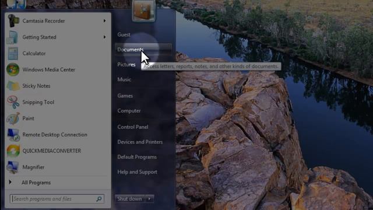The height and width of the screenshot is (210, 373).
Task: Open Windows Media Center icon
Action: pos(13,69)
